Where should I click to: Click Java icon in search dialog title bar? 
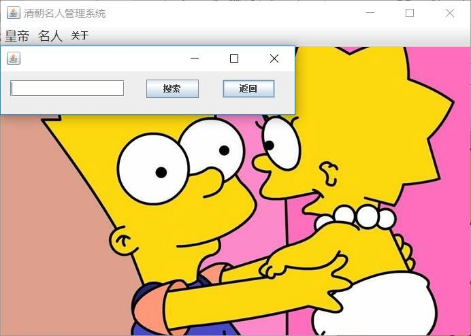pyautogui.click(x=14, y=58)
